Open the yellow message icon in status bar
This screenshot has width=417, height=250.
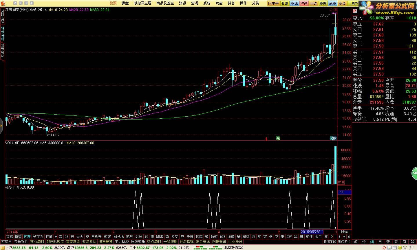click(389, 247)
